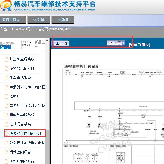Click the PC.31-22184 code text
Screen dimensions: 164x164
[x=26, y=44]
